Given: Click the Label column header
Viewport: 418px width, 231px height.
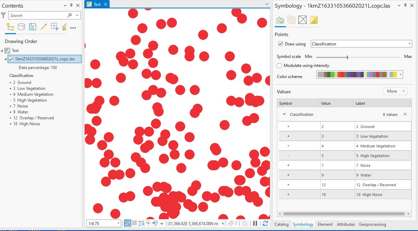Looking at the screenshot, I should click(382, 103).
